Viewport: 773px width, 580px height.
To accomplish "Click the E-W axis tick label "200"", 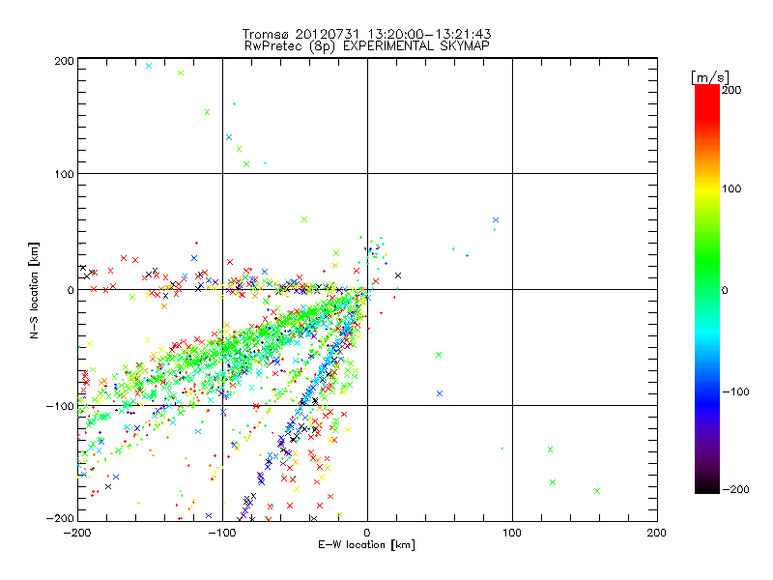I will click(657, 533).
